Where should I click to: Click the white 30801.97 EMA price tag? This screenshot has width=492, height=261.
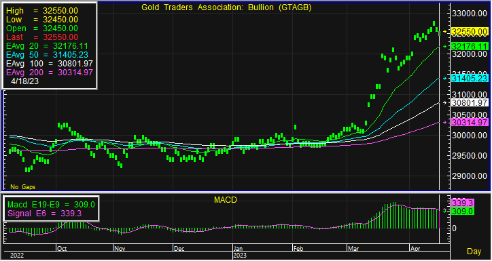click(470, 102)
